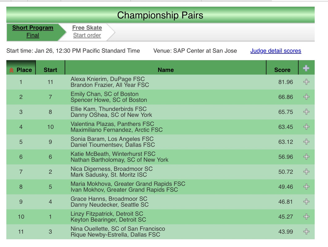The width and height of the screenshot is (328, 247).
Task: Click plus icon in Ellie Kam's row
Action: [x=306, y=112]
